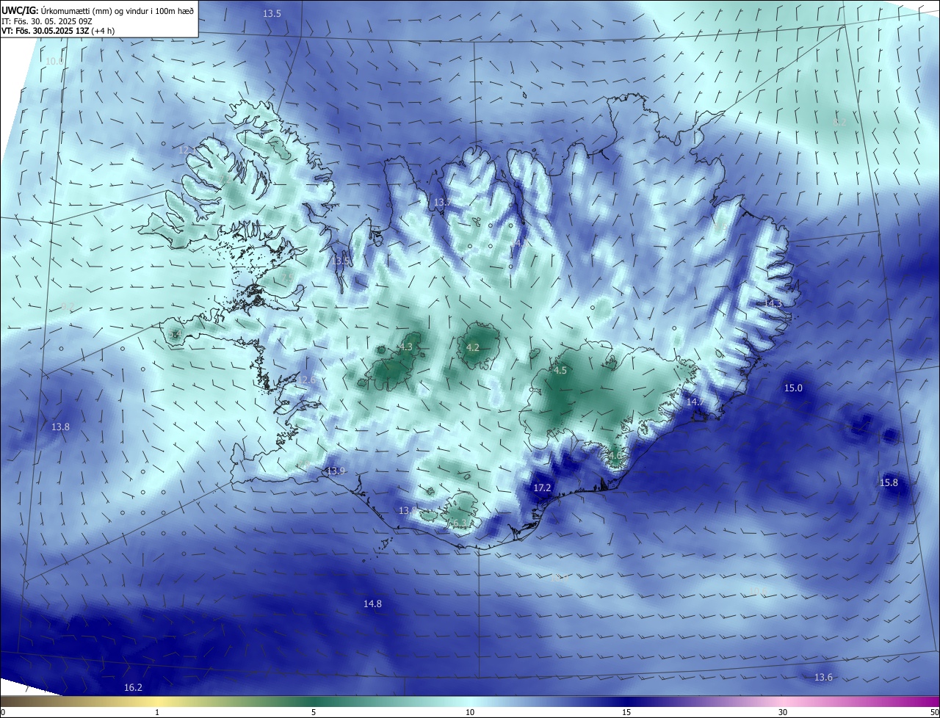Click the 0 tick on the colour scale
The width and height of the screenshot is (940, 718).
(3, 712)
